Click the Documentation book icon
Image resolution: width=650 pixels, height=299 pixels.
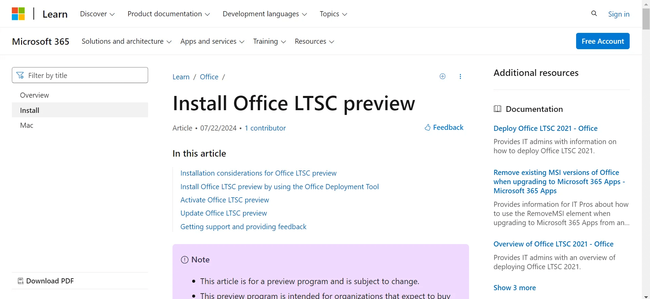pyautogui.click(x=497, y=108)
